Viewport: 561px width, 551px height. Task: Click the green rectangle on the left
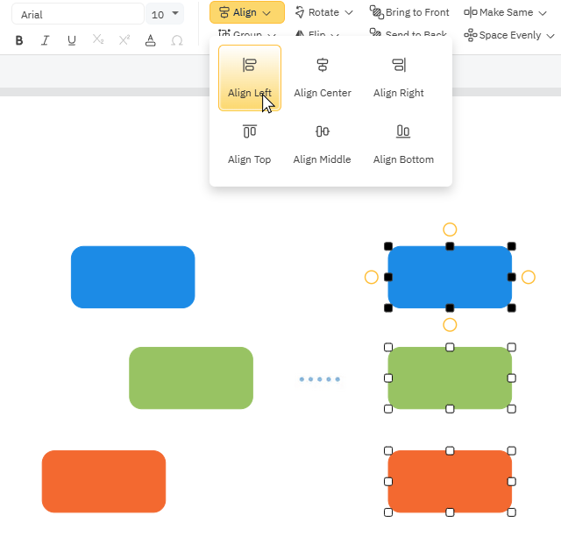pyautogui.click(x=191, y=378)
